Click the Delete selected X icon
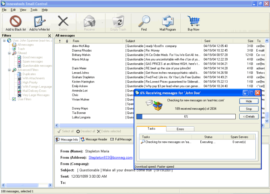Screen dimensions: 270x194 (99, 131)
